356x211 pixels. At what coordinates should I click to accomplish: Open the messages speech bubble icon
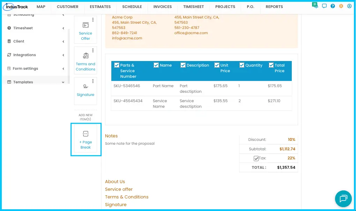click(324, 6)
